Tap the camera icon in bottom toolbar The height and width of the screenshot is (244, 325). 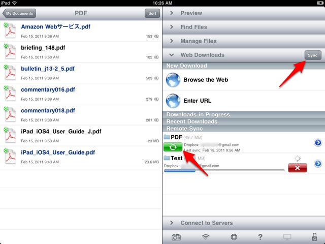[x=176, y=237]
